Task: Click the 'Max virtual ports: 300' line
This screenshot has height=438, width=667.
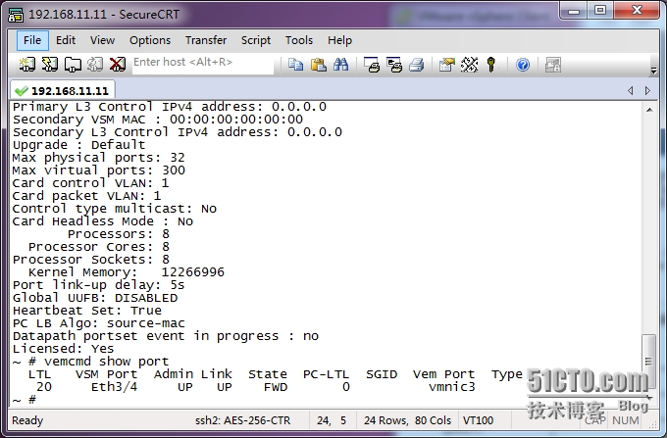Action: click(99, 170)
